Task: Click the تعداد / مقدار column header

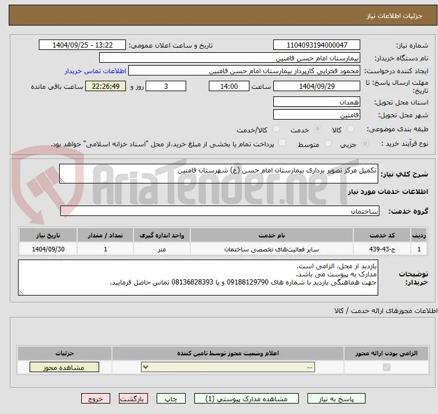Action: click(106, 235)
